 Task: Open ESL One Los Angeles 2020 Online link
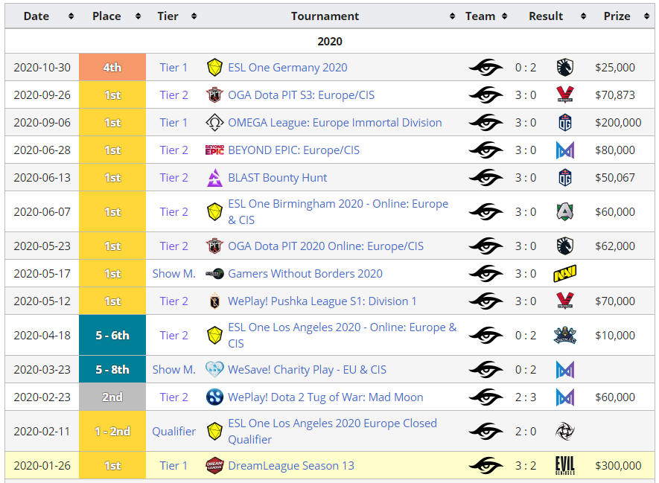[342, 335]
